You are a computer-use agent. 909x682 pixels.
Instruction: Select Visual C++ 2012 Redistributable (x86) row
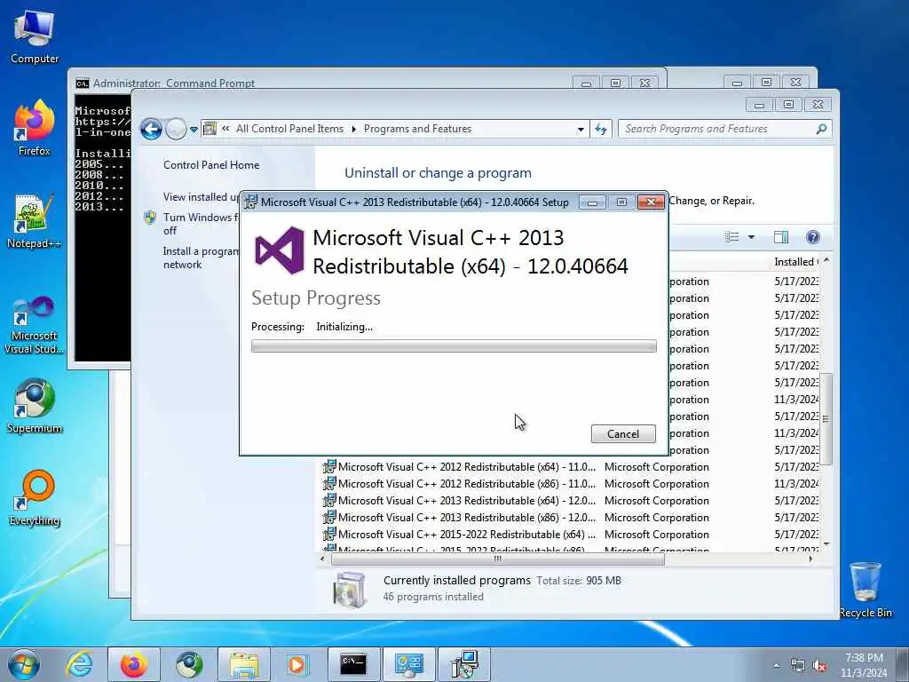pyautogui.click(x=570, y=484)
